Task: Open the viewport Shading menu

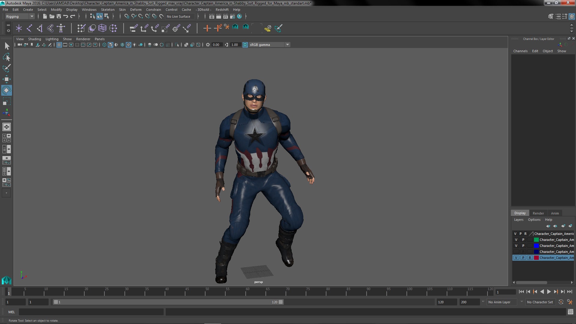Action: pos(34,39)
